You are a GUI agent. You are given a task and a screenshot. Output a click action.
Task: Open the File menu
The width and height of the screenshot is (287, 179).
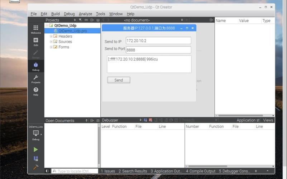tap(33, 14)
